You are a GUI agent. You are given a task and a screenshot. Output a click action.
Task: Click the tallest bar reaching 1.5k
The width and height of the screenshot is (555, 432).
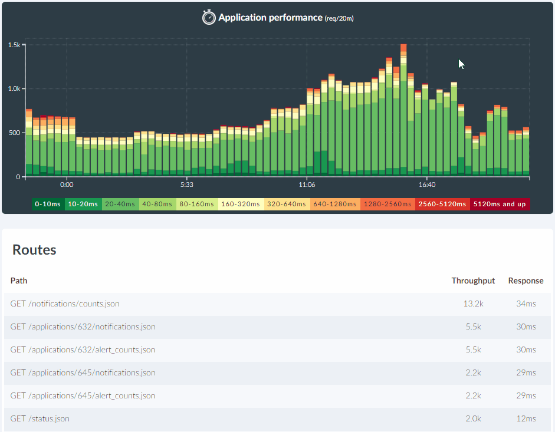coord(403,110)
